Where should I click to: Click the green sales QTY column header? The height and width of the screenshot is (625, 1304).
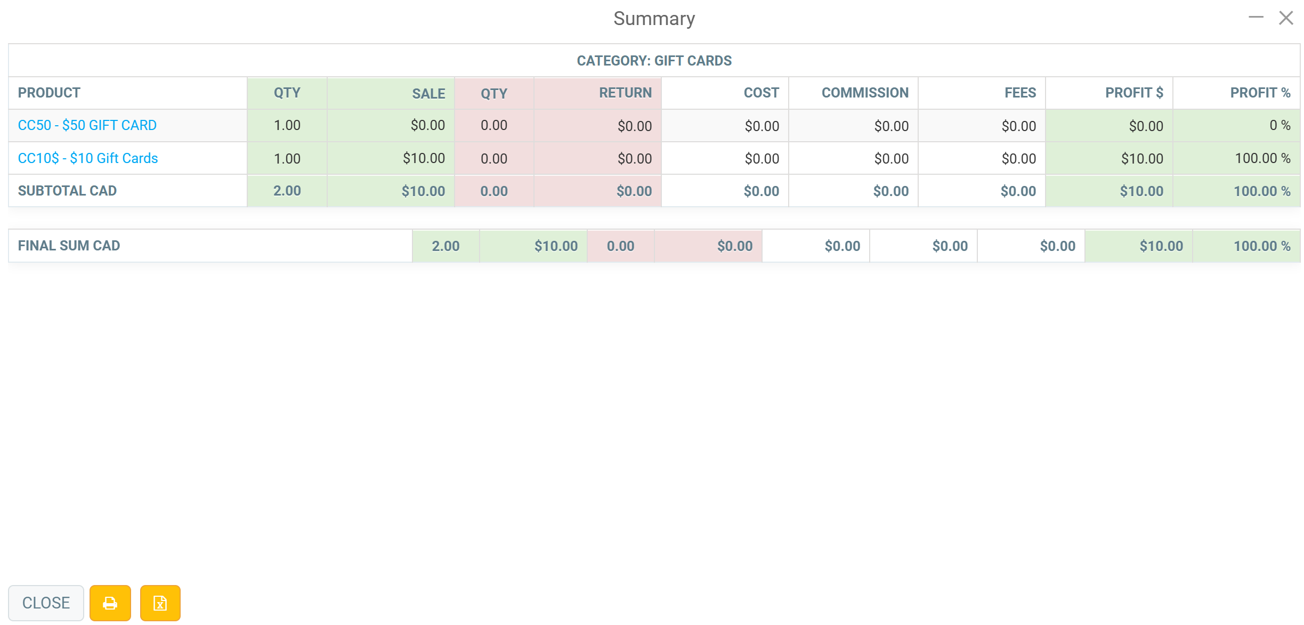287,93
